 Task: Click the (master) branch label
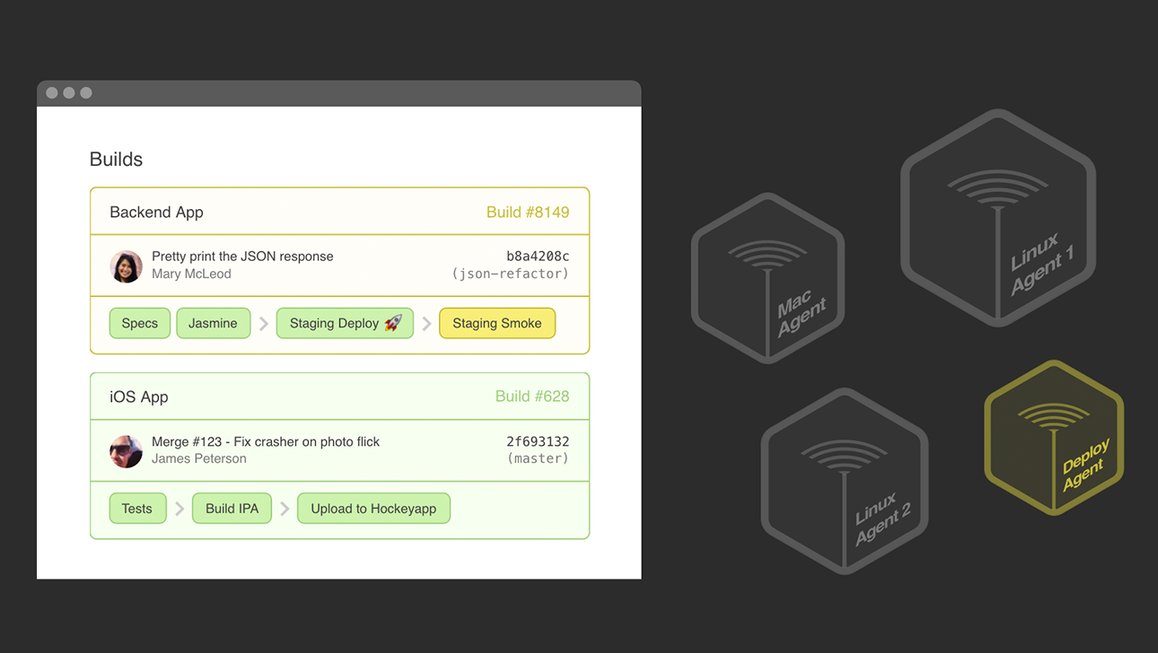pyautogui.click(x=539, y=458)
